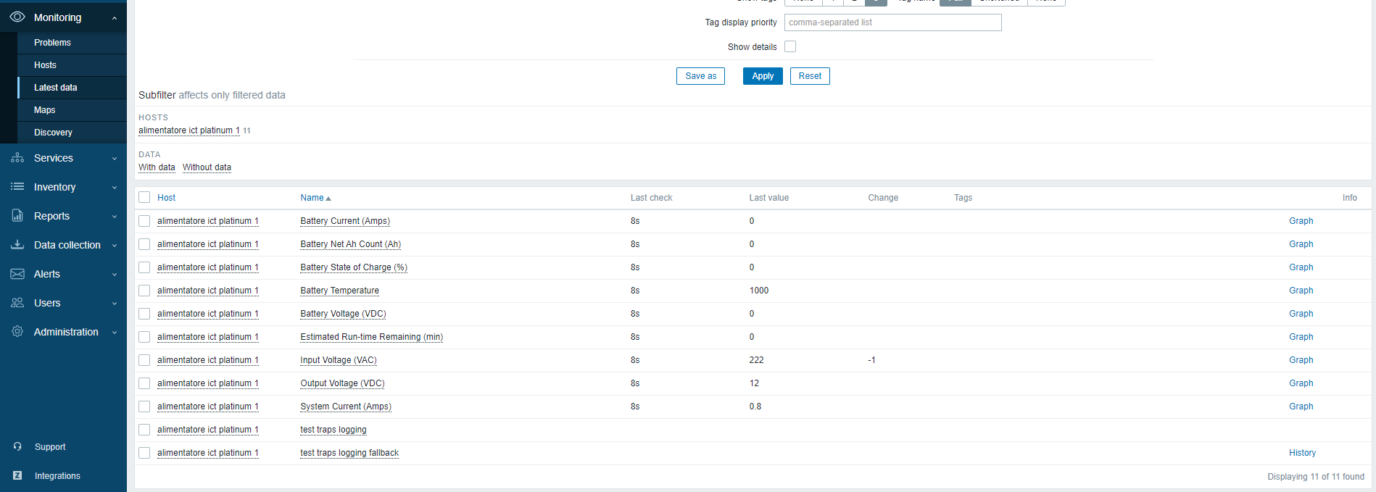Expand the Inventory menu chevron
Image resolution: width=1376 pixels, height=492 pixels.
[x=115, y=188]
